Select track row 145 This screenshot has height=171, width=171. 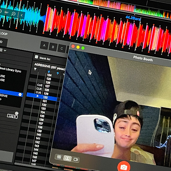[35, 153]
